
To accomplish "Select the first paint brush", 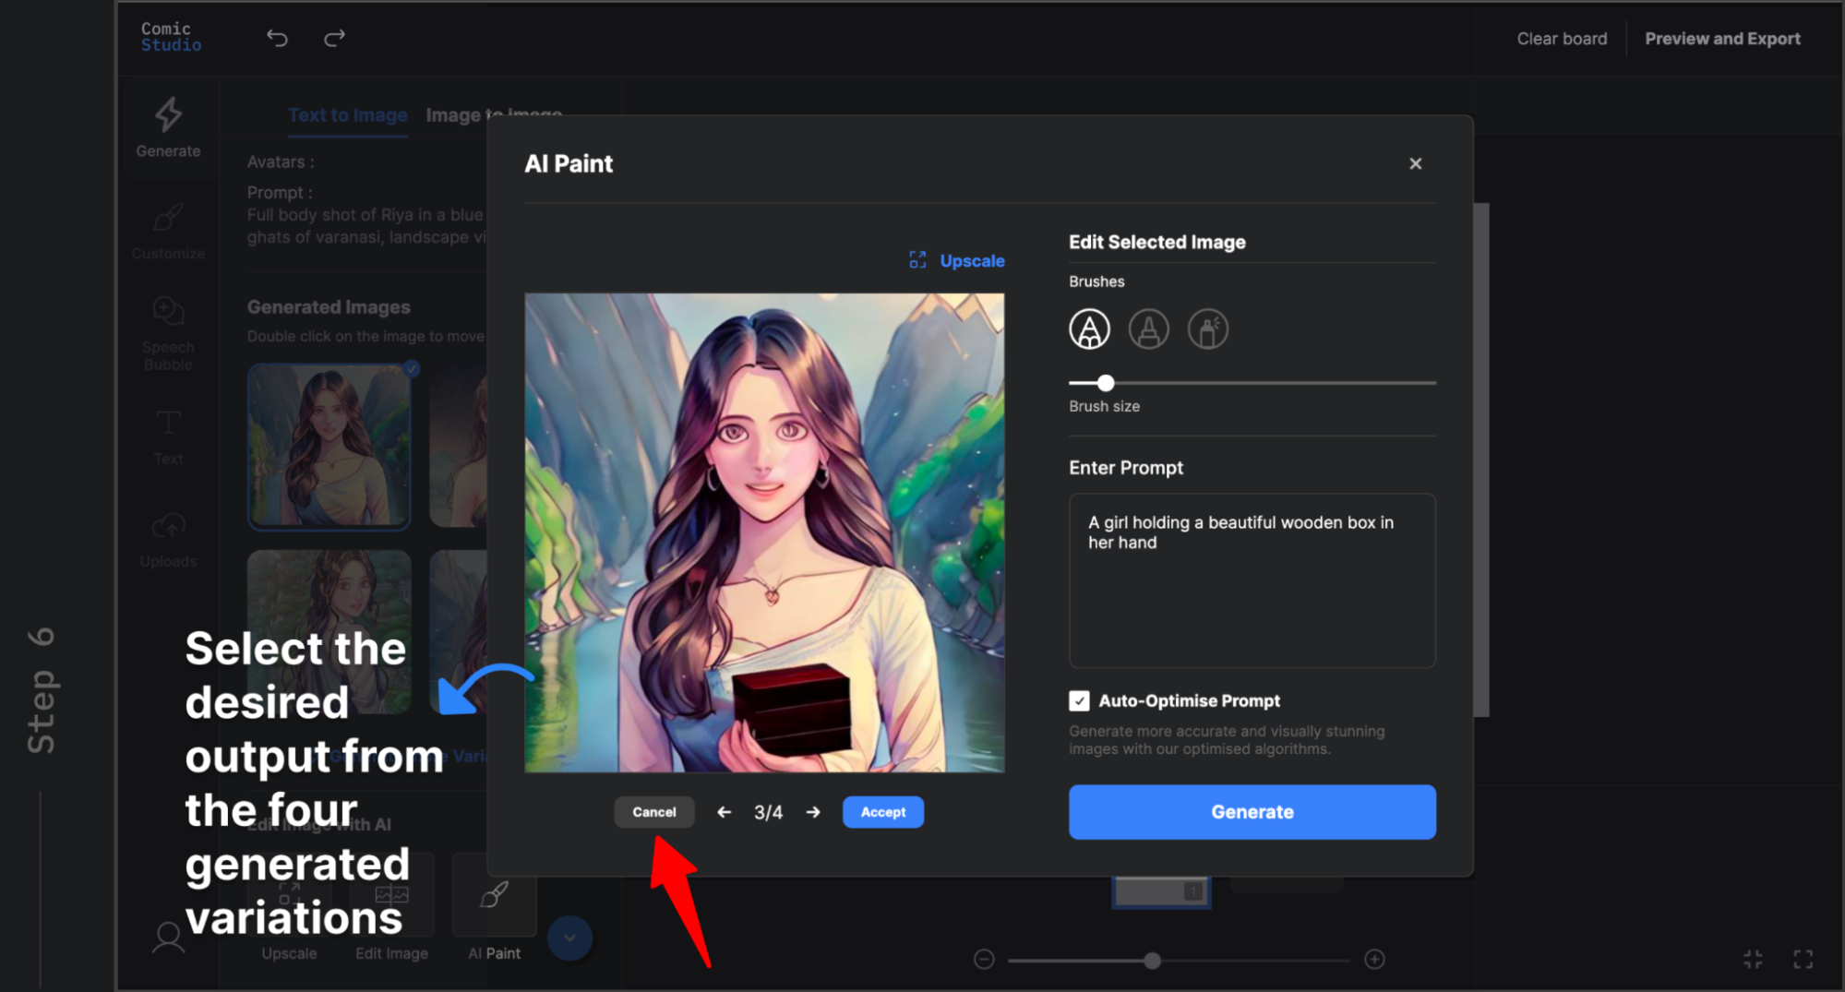I will pos(1089,329).
